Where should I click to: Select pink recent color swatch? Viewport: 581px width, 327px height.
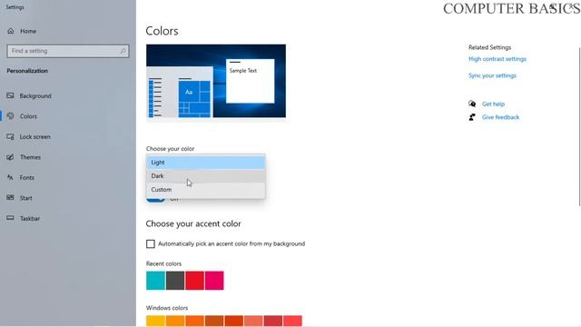(214, 281)
